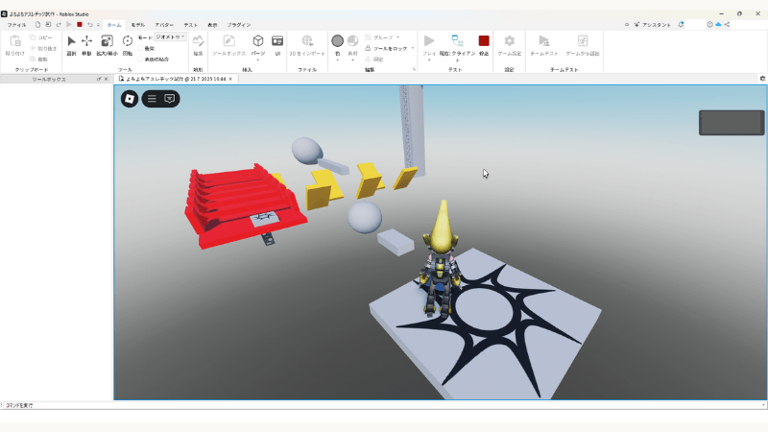Viewport: 768px width, 432px height.
Task: Click the ツールボックス insert icon in ribbon
Action: coord(228,41)
